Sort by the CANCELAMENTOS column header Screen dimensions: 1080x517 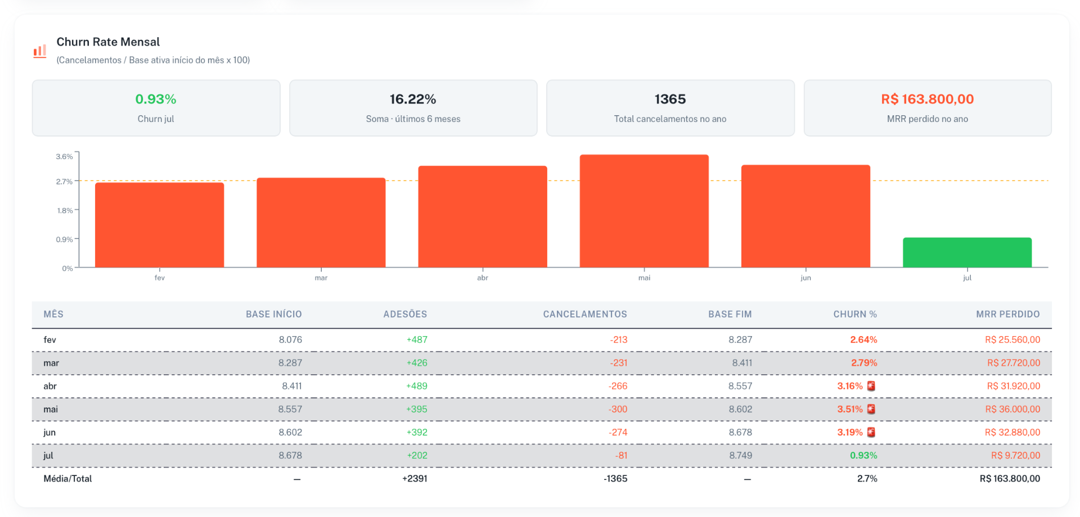pos(585,314)
